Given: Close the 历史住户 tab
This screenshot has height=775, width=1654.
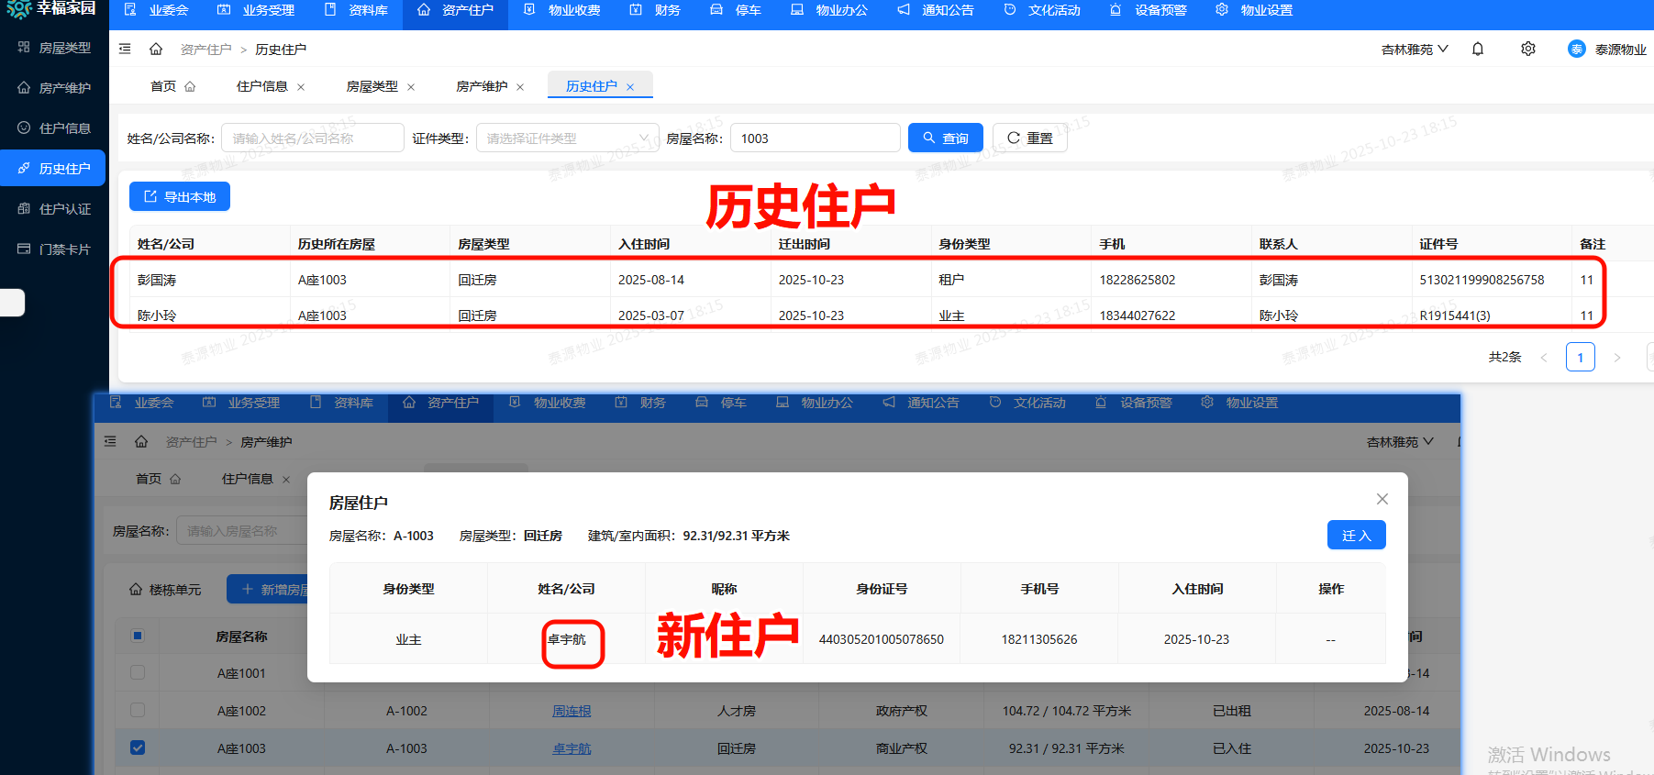Looking at the screenshot, I should coord(630,87).
